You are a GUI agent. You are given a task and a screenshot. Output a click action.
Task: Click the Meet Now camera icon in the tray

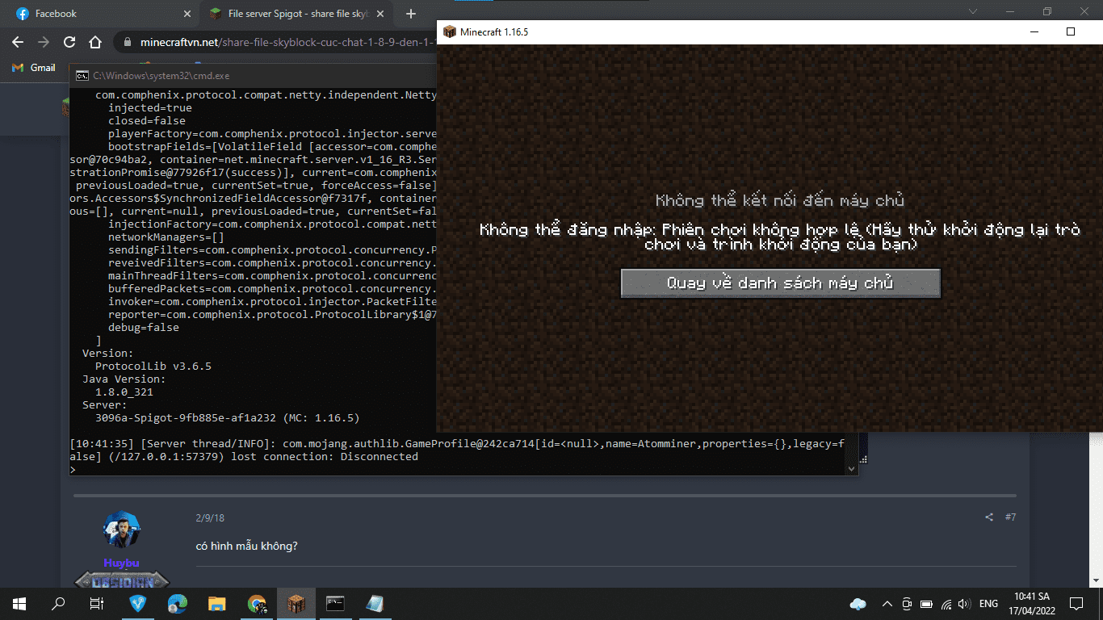pos(907,604)
